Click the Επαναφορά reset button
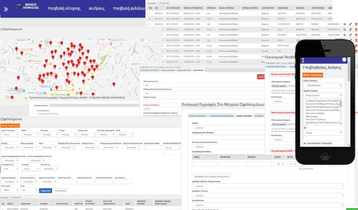 (62, 191)
